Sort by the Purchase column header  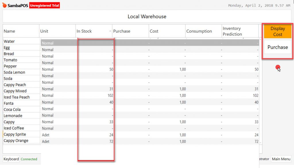[131, 31]
